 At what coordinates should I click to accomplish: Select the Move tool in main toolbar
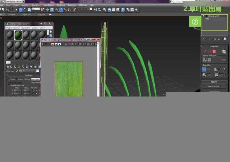(21, 10)
